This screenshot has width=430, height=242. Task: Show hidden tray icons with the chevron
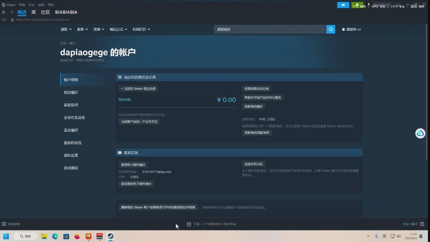click(368, 236)
